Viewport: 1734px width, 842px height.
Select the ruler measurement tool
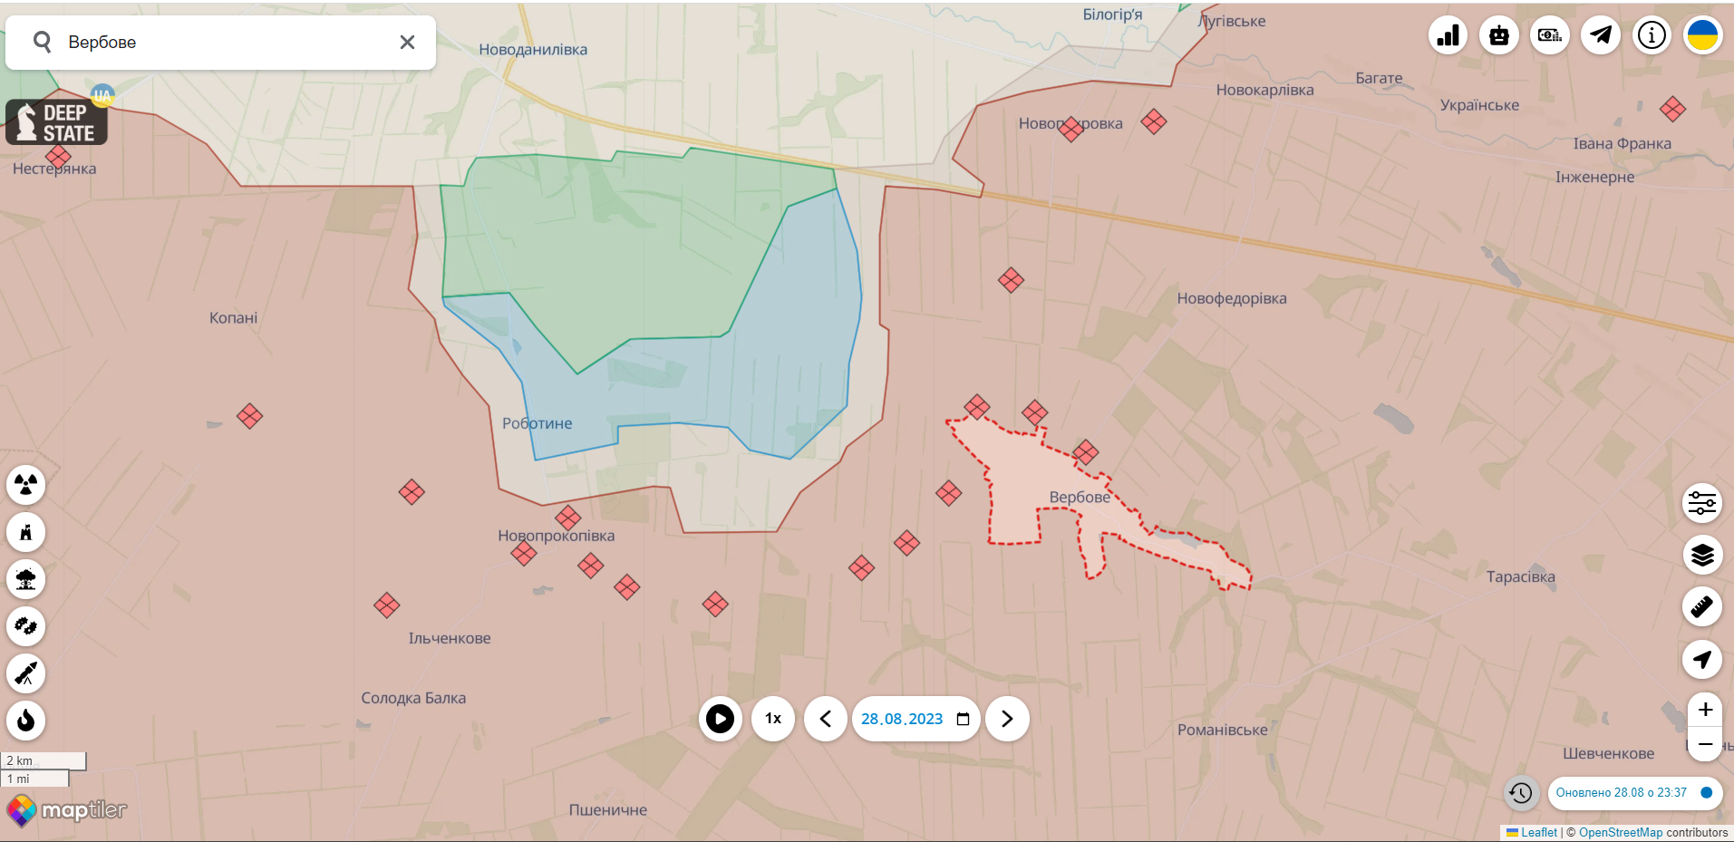(1701, 606)
